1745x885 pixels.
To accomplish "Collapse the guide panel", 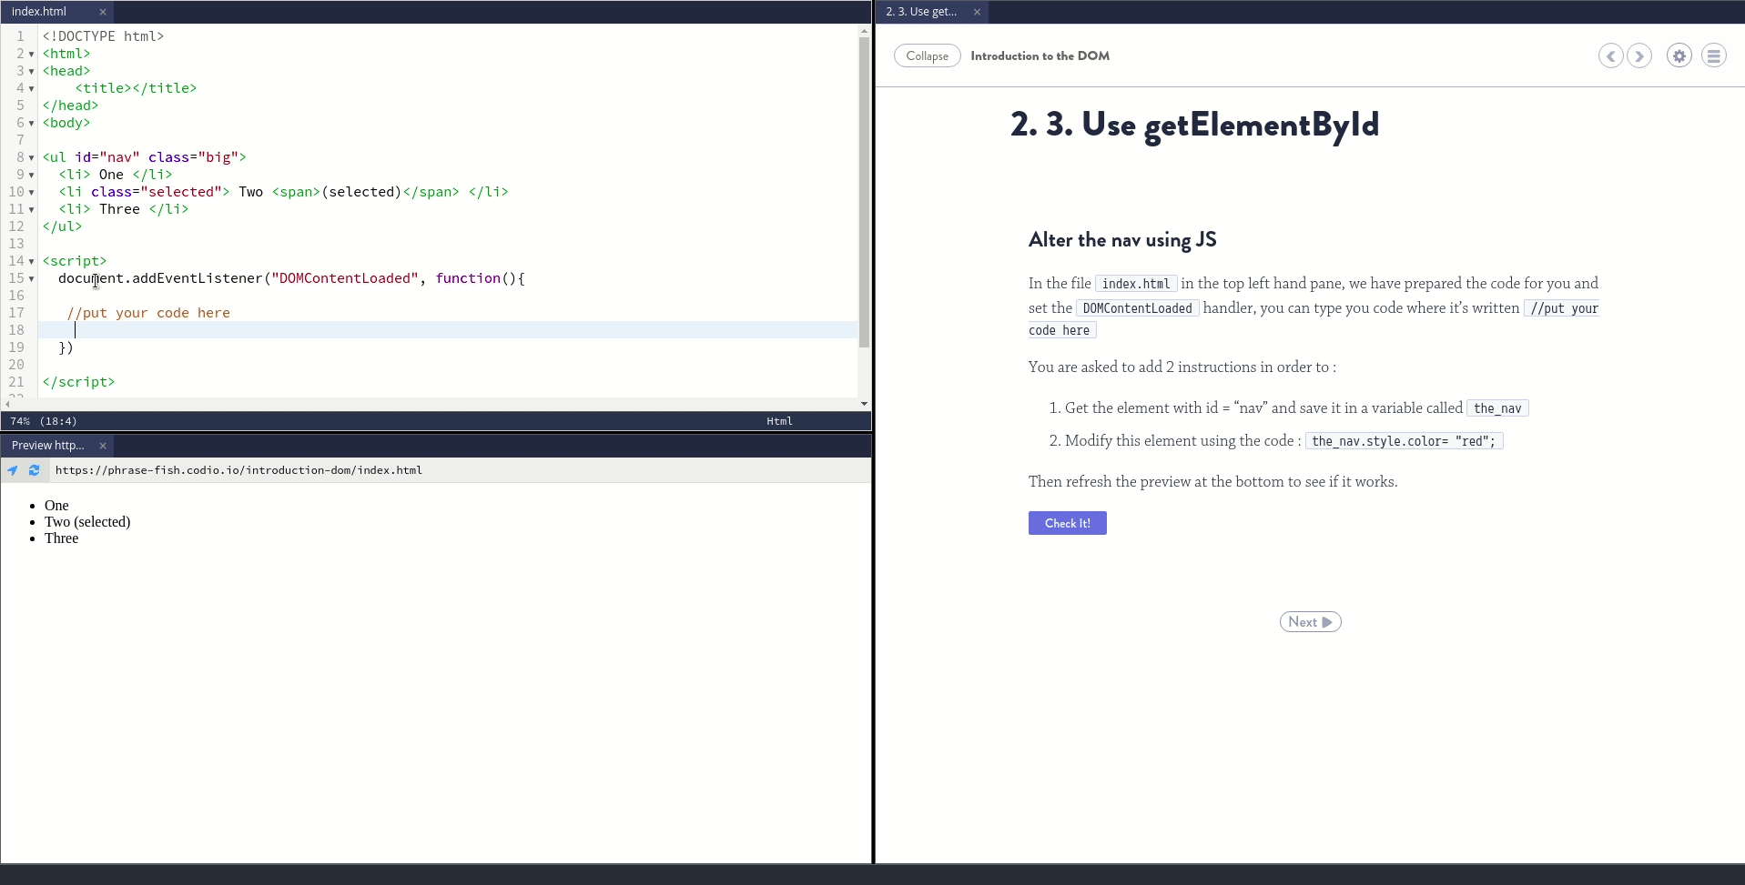I will pyautogui.click(x=928, y=56).
